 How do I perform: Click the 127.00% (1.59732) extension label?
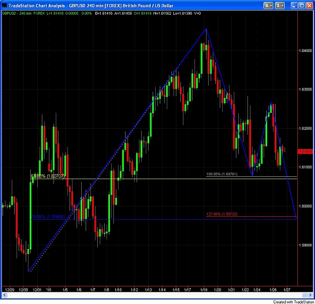pyautogui.click(x=222, y=214)
